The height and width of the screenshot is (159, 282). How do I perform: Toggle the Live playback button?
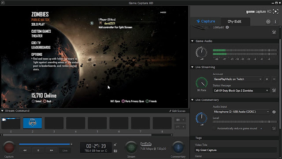point(65,151)
